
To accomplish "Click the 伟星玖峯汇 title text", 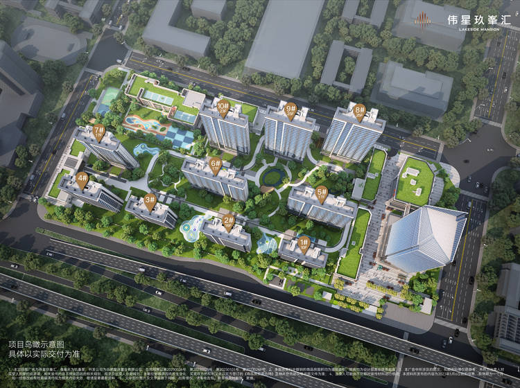I will (x=479, y=20).
